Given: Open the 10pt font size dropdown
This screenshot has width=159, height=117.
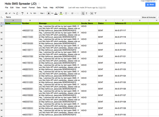Looking at the screenshot, I should (x=42, y=13).
